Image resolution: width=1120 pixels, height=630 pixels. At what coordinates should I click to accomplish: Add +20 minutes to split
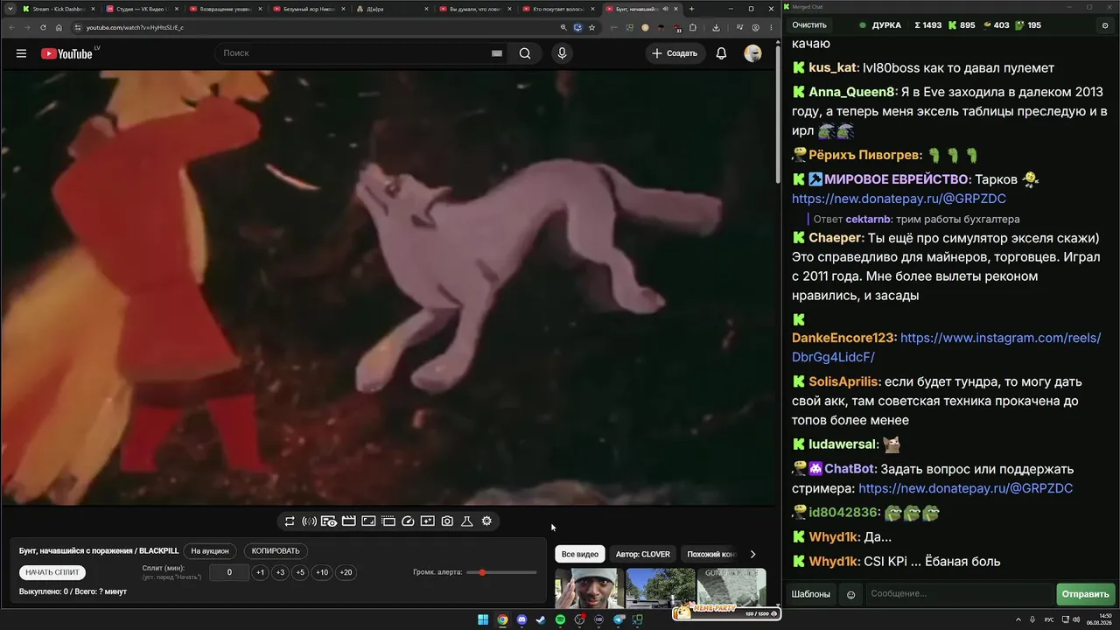tap(346, 572)
